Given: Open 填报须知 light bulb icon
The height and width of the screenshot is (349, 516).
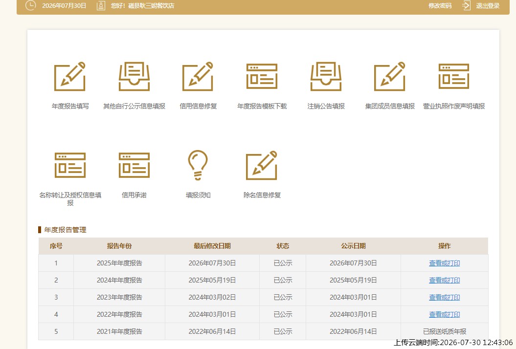Looking at the screenshot, I should (x=198, y=165).
